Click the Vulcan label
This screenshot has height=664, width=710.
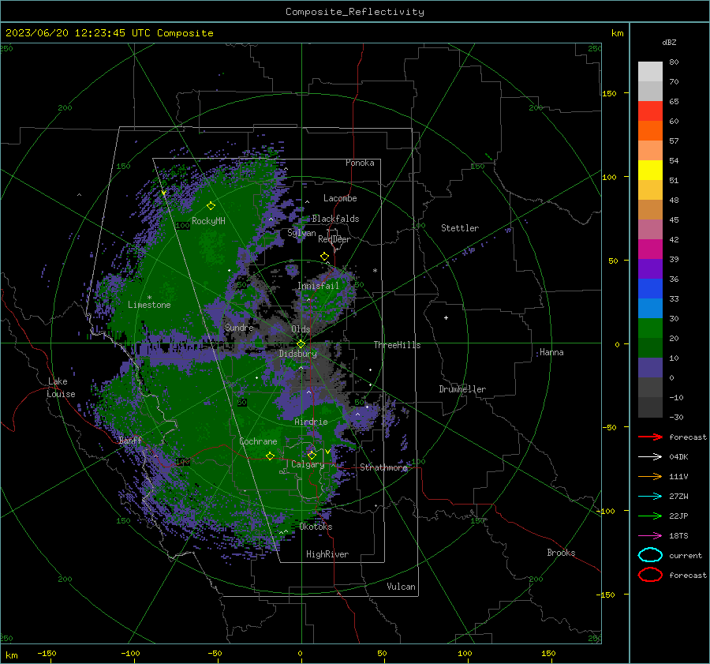[402, 587]
